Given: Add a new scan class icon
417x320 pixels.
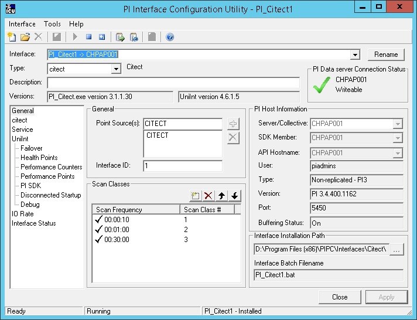Looking at the screenshot, I should tap(196, 196).
